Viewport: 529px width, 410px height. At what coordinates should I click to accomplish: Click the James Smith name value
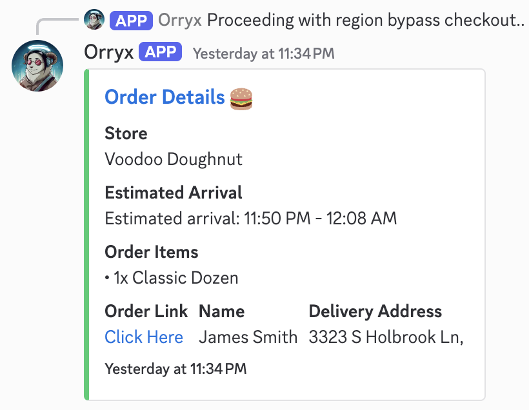tap(248, 337)
